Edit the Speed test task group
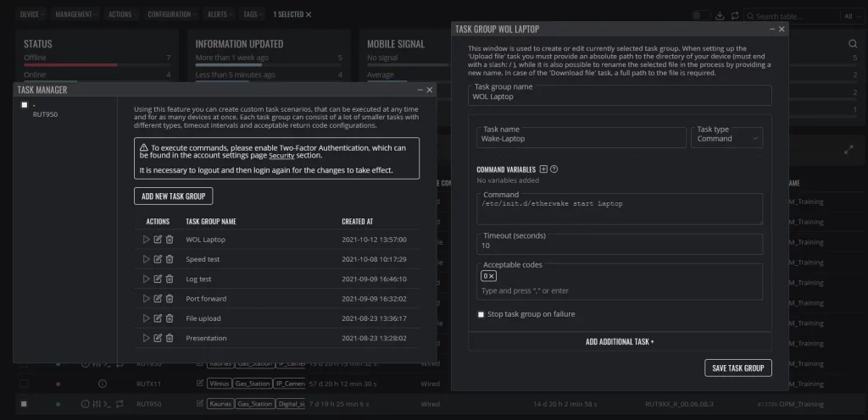The image size is (868, 420). (x=158, y=259)
